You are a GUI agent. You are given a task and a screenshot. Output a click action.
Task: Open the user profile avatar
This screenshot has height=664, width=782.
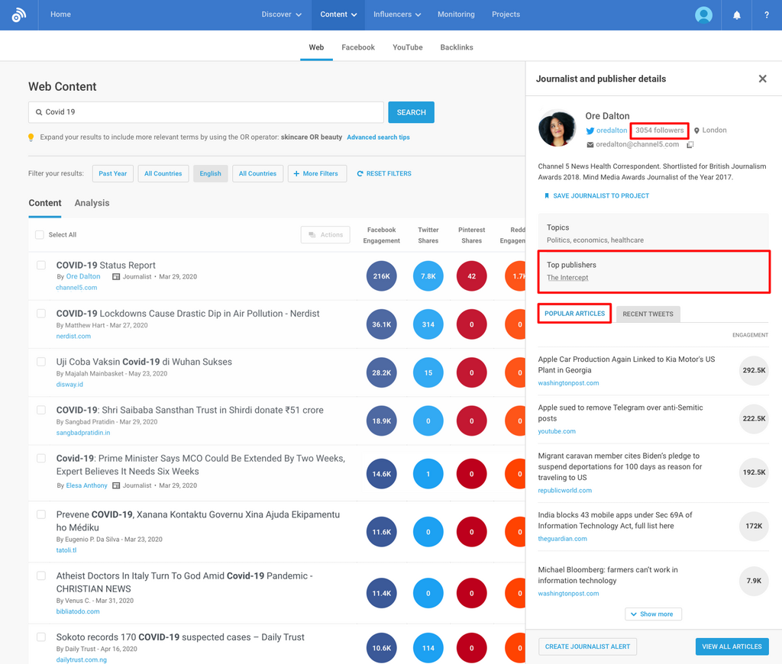tap(703, 15)
